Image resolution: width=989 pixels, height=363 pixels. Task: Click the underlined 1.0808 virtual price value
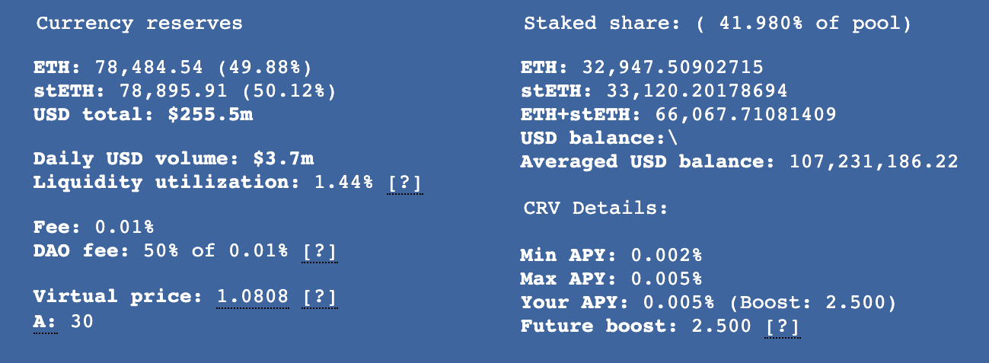pos(253,297)
